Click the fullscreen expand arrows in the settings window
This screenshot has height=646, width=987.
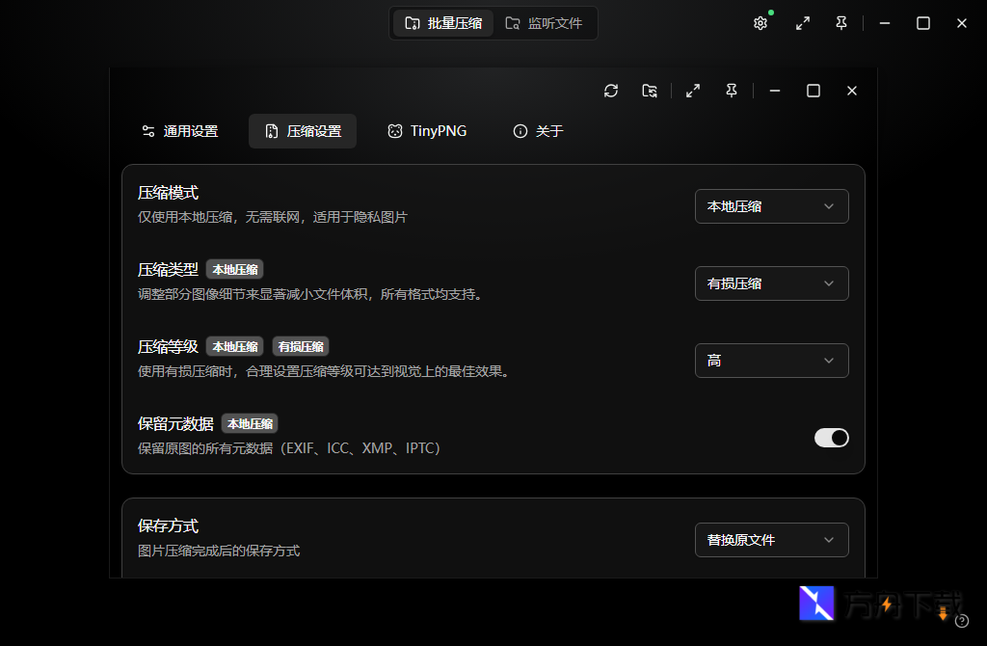tap(692, 90)
